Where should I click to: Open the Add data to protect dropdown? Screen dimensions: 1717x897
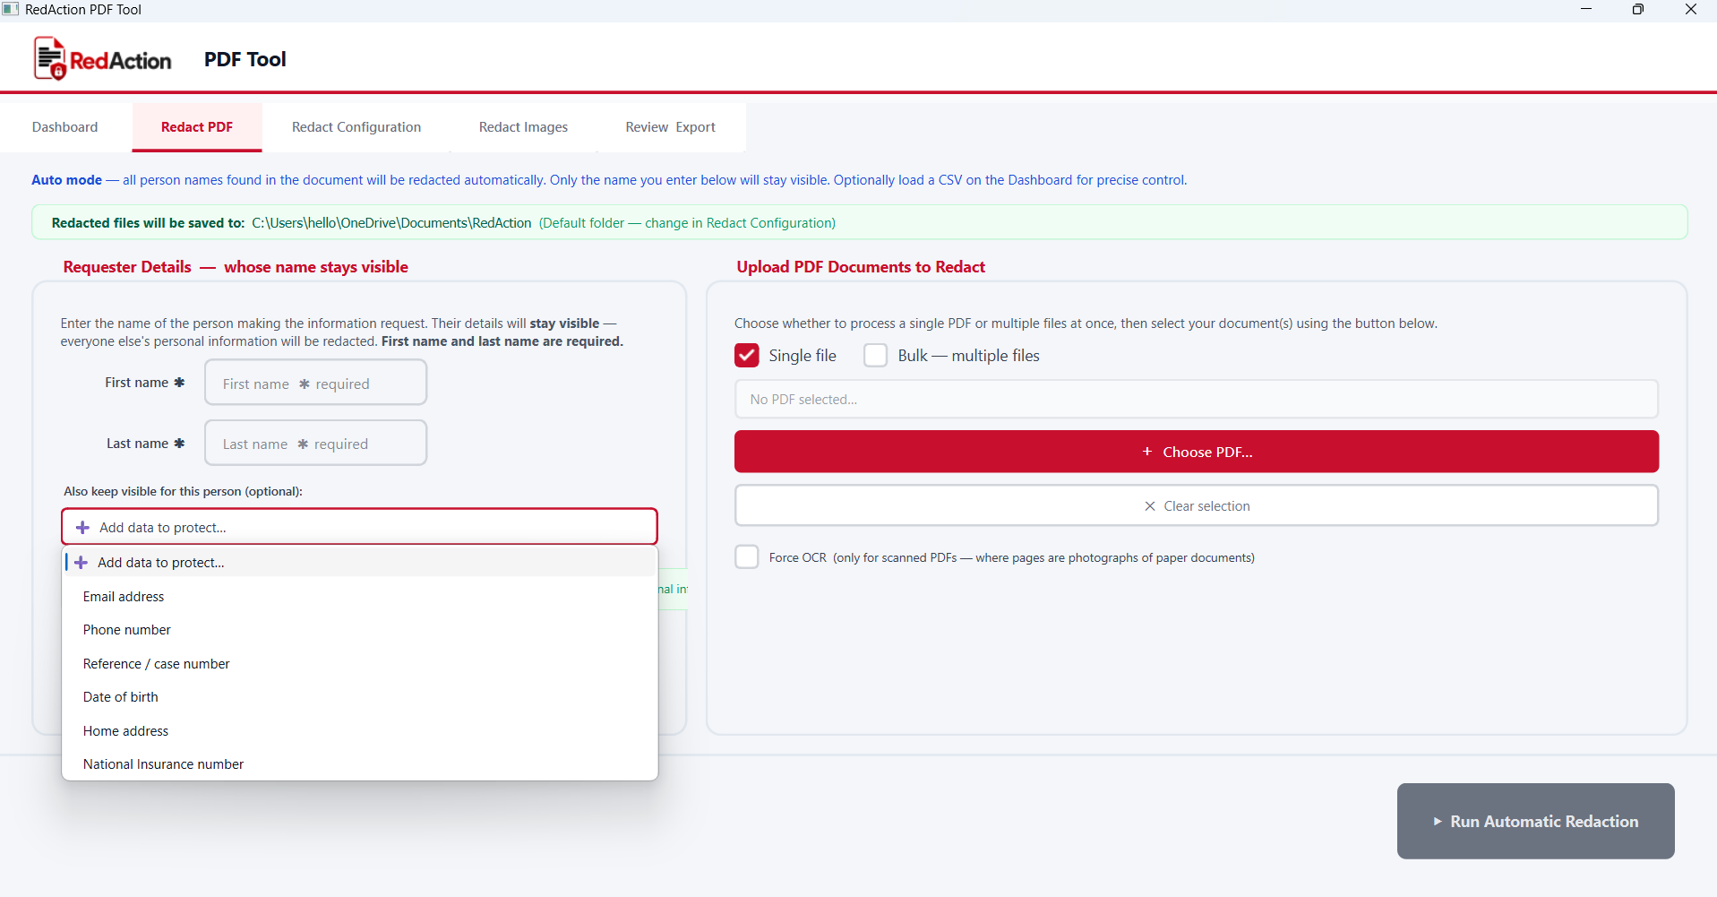[x=359, y=527]
